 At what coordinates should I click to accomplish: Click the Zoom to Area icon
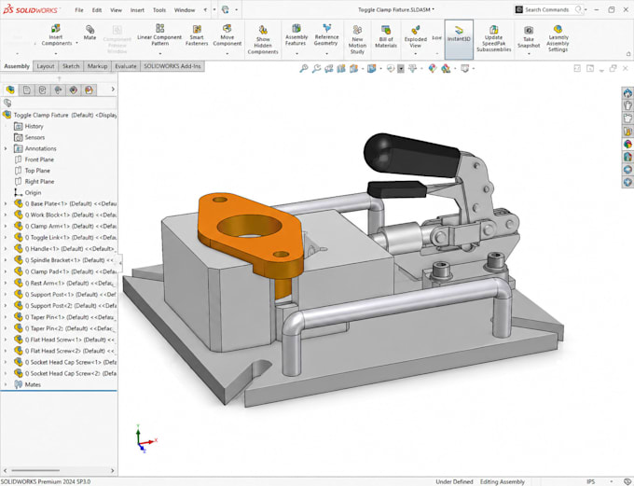(316, 69)
